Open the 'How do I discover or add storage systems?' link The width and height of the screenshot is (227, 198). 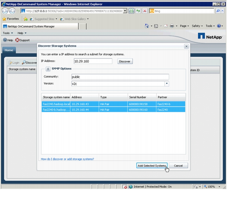point(67,159)
